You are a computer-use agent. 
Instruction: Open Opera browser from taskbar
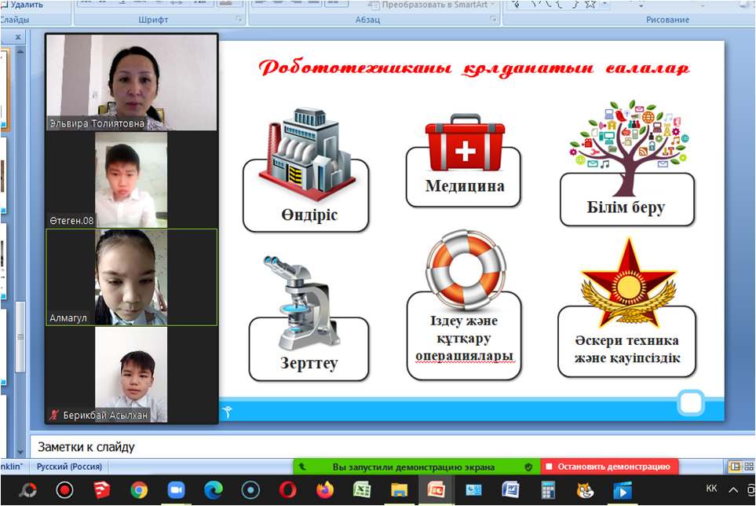[x=287, y=489]
